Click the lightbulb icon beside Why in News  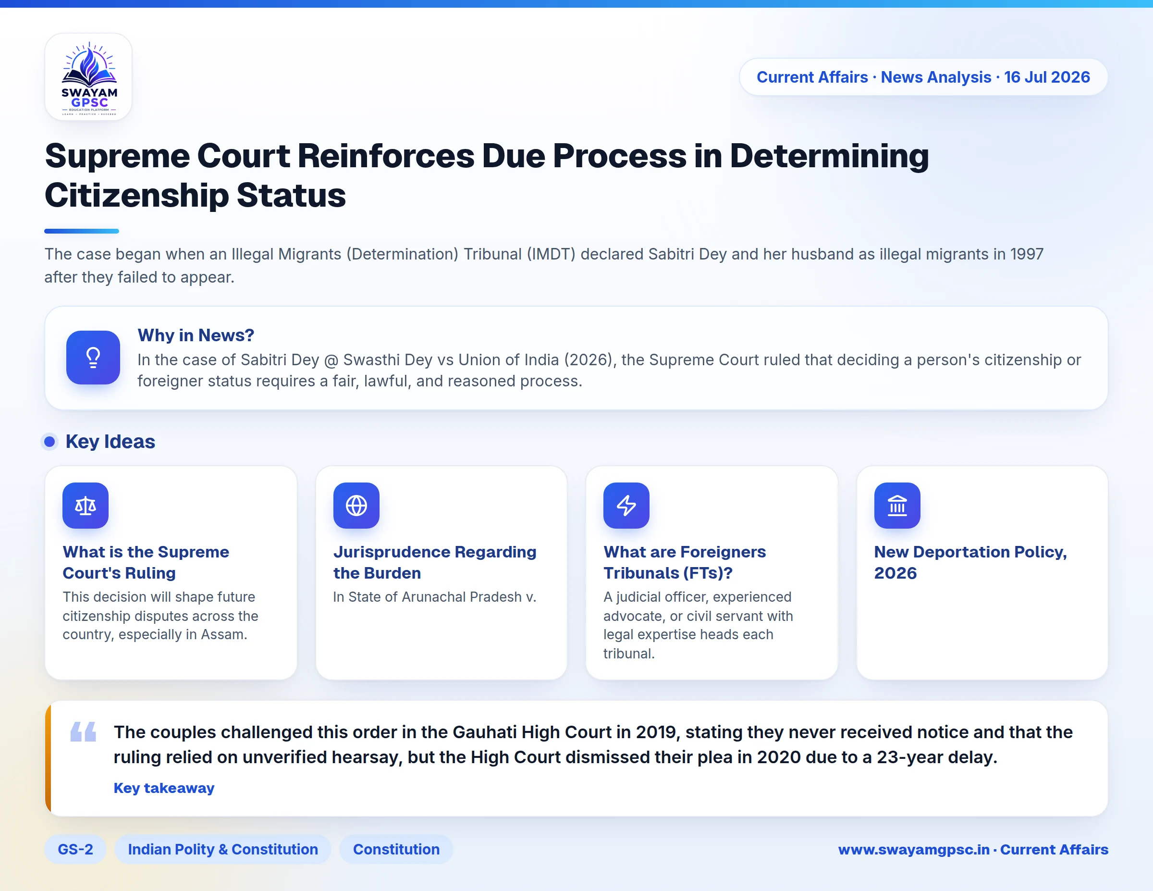click(x=93, y=358)
